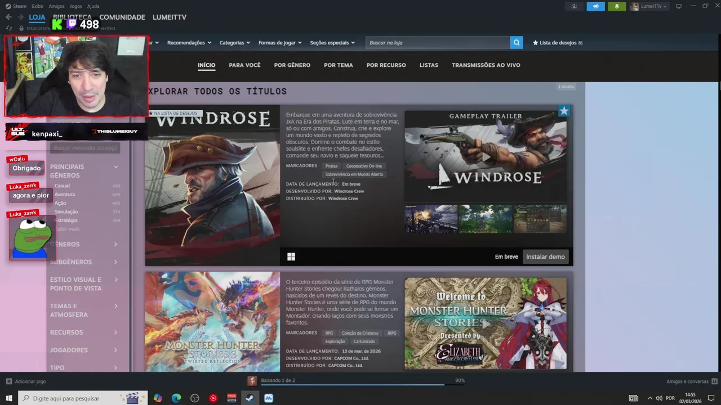Click the Cooperativo On-line tag
Screen dimensions: 721x405
(x=364, y=166)
